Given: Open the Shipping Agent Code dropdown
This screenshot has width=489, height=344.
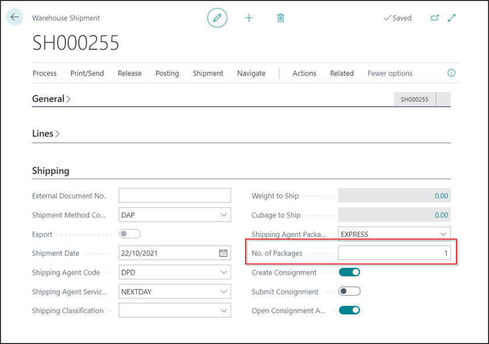Looking at the screenshot, I should 224,272.
